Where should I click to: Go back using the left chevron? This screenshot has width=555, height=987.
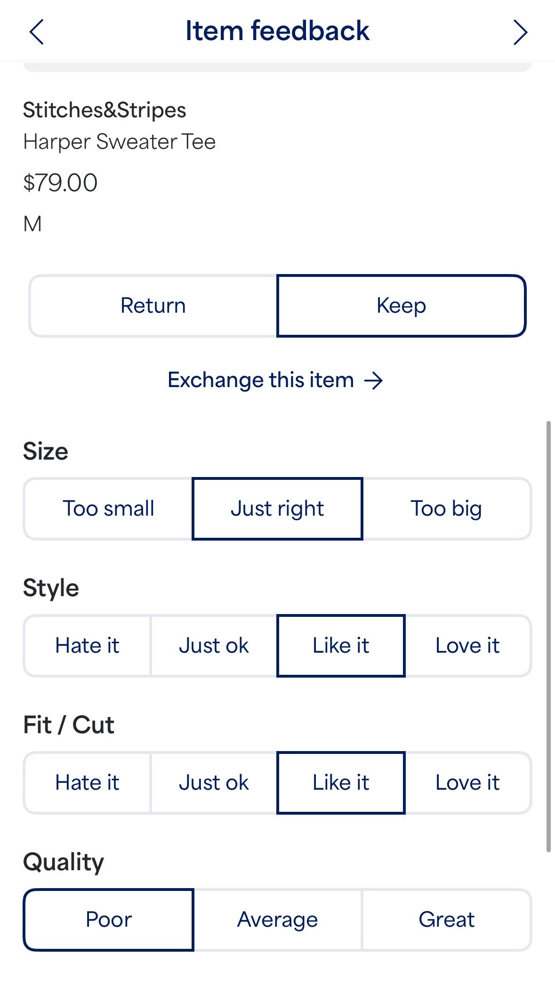[x=36, y=32]
